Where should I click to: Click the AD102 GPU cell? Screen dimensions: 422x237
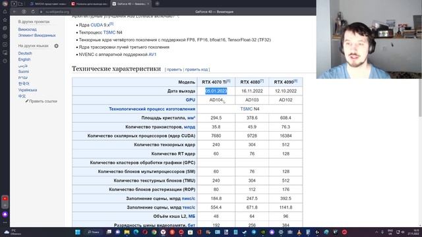coord(286,99)
